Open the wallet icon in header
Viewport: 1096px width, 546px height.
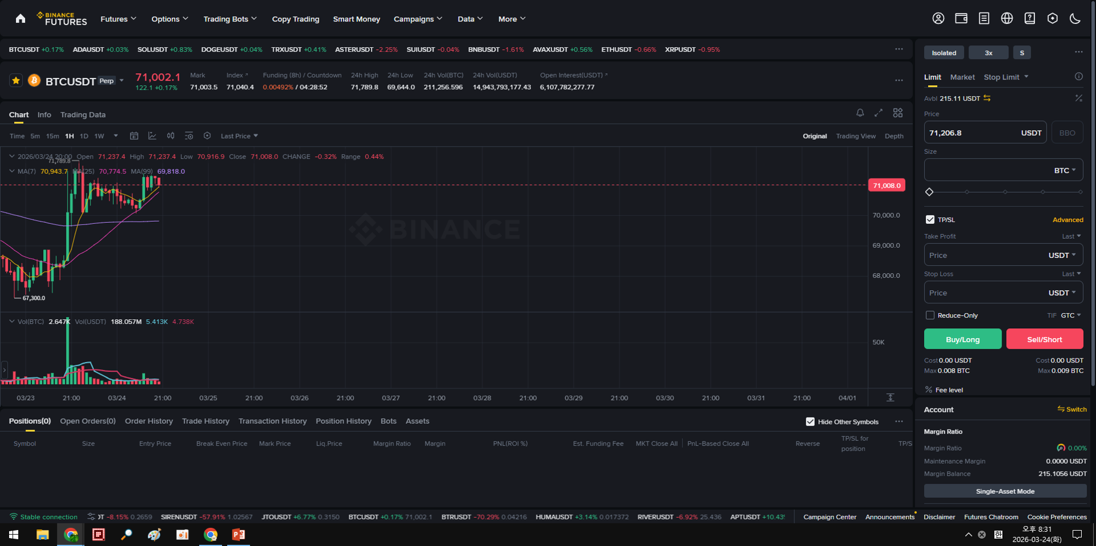[x=961, y=19]
